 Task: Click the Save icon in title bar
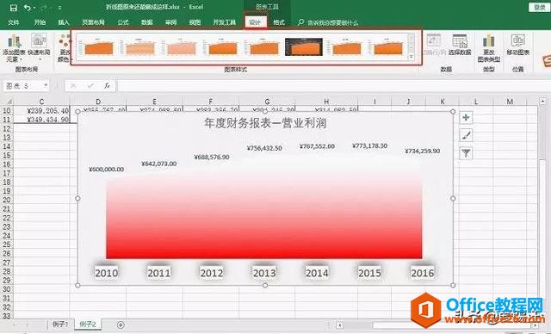pyautogui.click(x=14, y=8)
